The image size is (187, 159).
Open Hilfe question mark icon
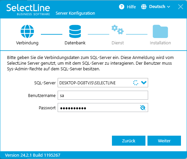click(122, 7)
